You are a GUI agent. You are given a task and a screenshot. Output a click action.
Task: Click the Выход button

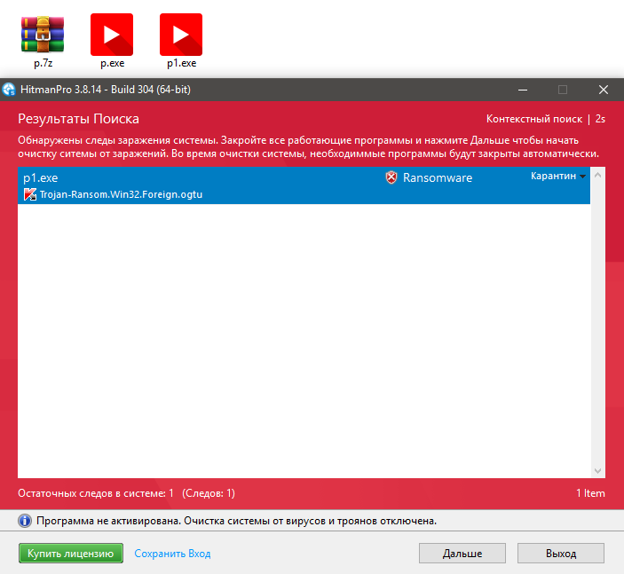tap(561, 554)
